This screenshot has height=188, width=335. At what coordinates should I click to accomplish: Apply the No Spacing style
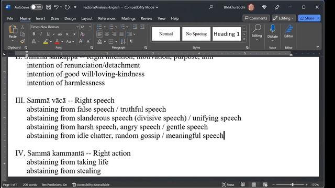click(196, 33)
